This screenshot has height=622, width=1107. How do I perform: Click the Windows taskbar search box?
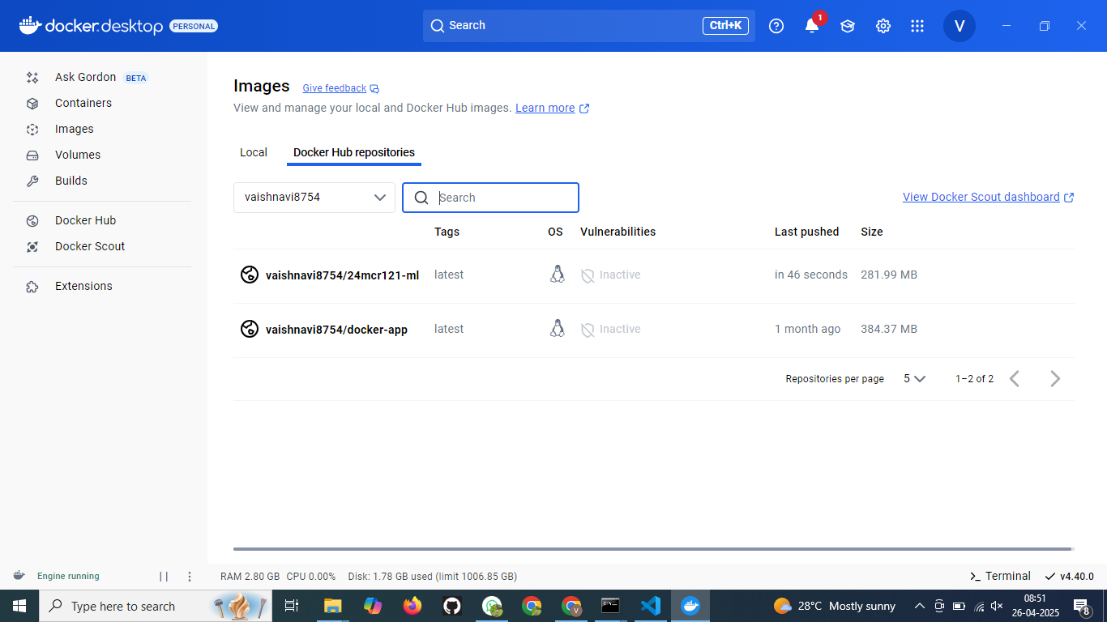[x=156, y=606]
